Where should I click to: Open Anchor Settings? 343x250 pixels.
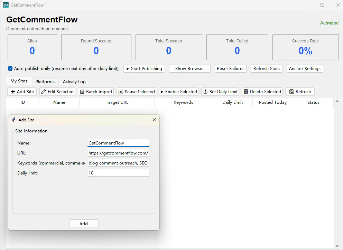coord(305,69)
